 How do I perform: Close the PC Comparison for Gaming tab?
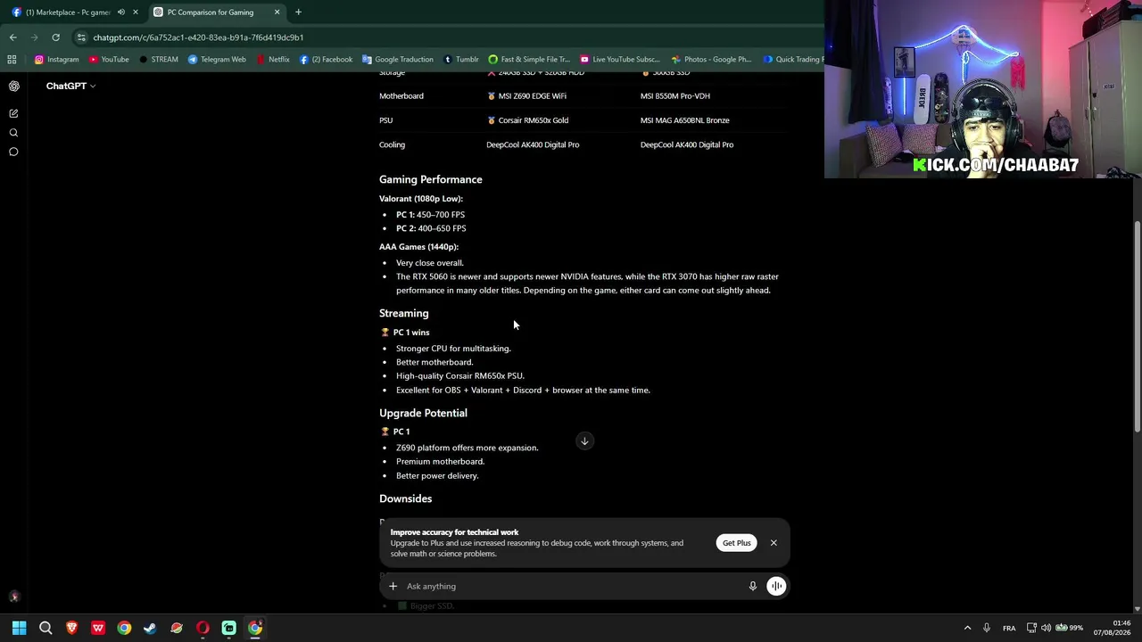[x=277, y=12]
